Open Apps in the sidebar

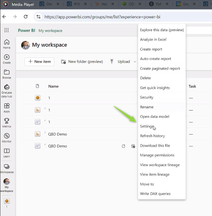pos(7,108)
